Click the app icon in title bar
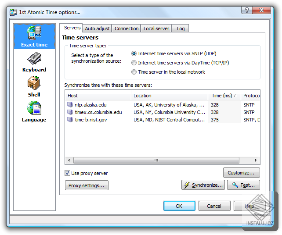282x235 pixels. click(13, 12)
